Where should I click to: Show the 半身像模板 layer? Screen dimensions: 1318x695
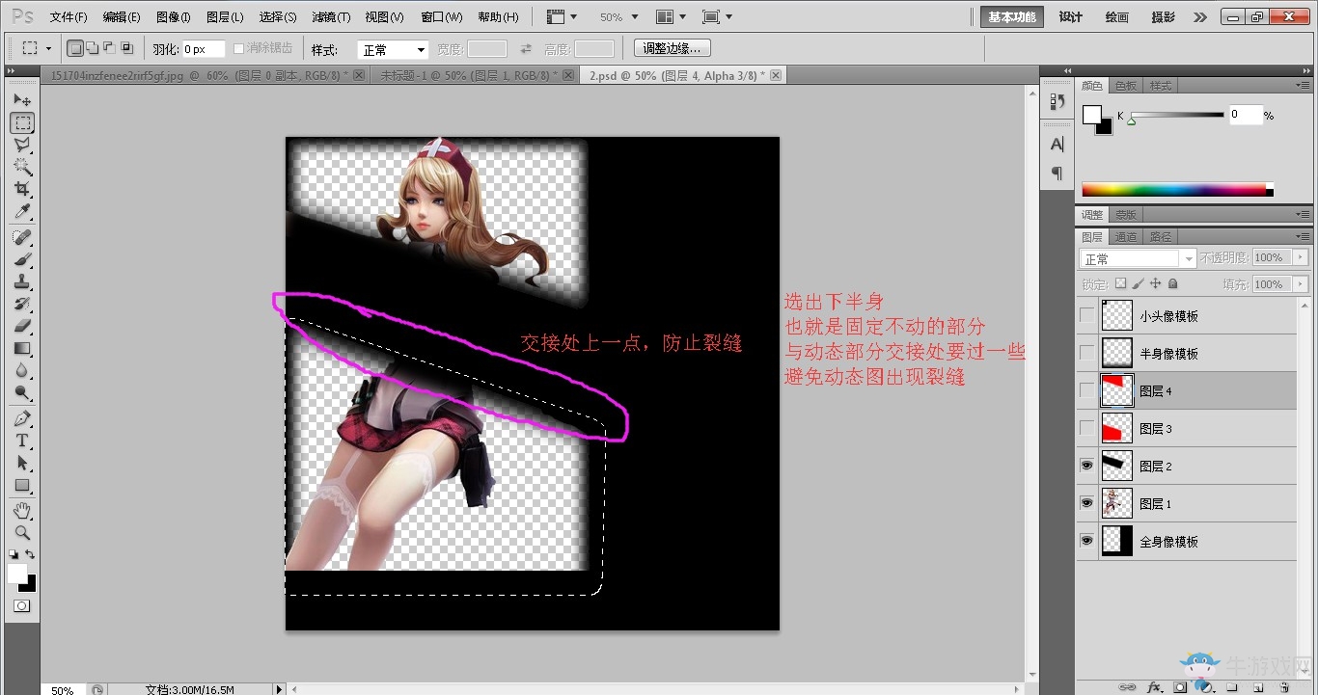coord(1087,353)
